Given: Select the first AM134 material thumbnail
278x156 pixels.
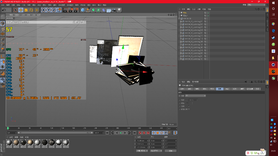Looking at the screenshot, I should pos(9,143).
